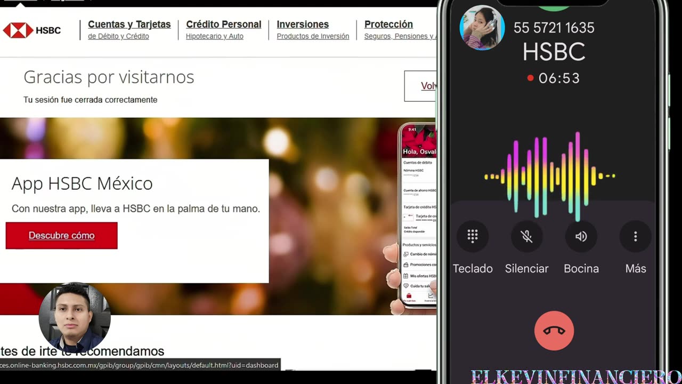
Task: Click the 'de Débito y Crédito' subtitle
Action: coord(118,36)
